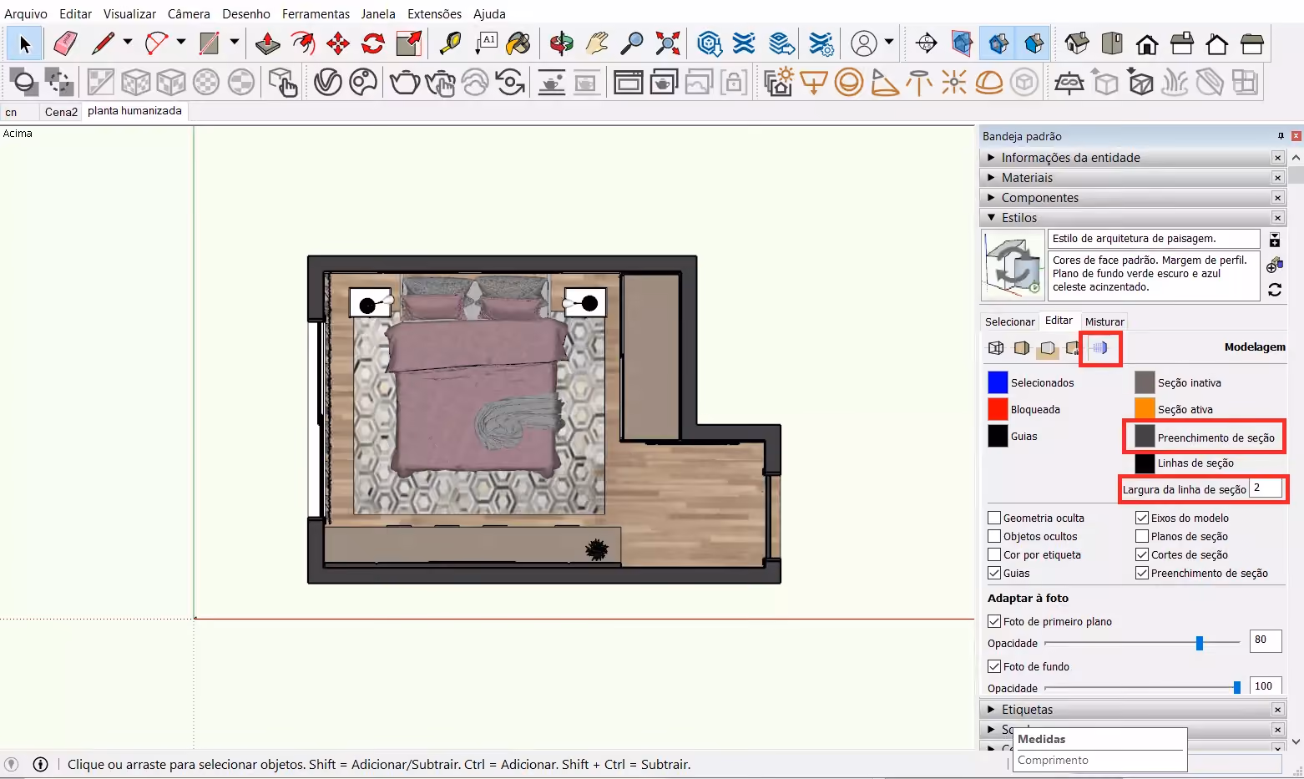Viewport: 1304px width, 779px height.
Task: Click the foreground photo Opacidade slider handle
Action: [1200, 643]
